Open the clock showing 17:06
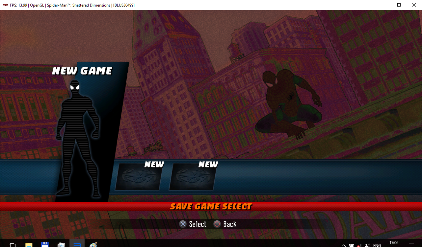Image resolution: width=422 pixels, height=247 pixels. 394,243
